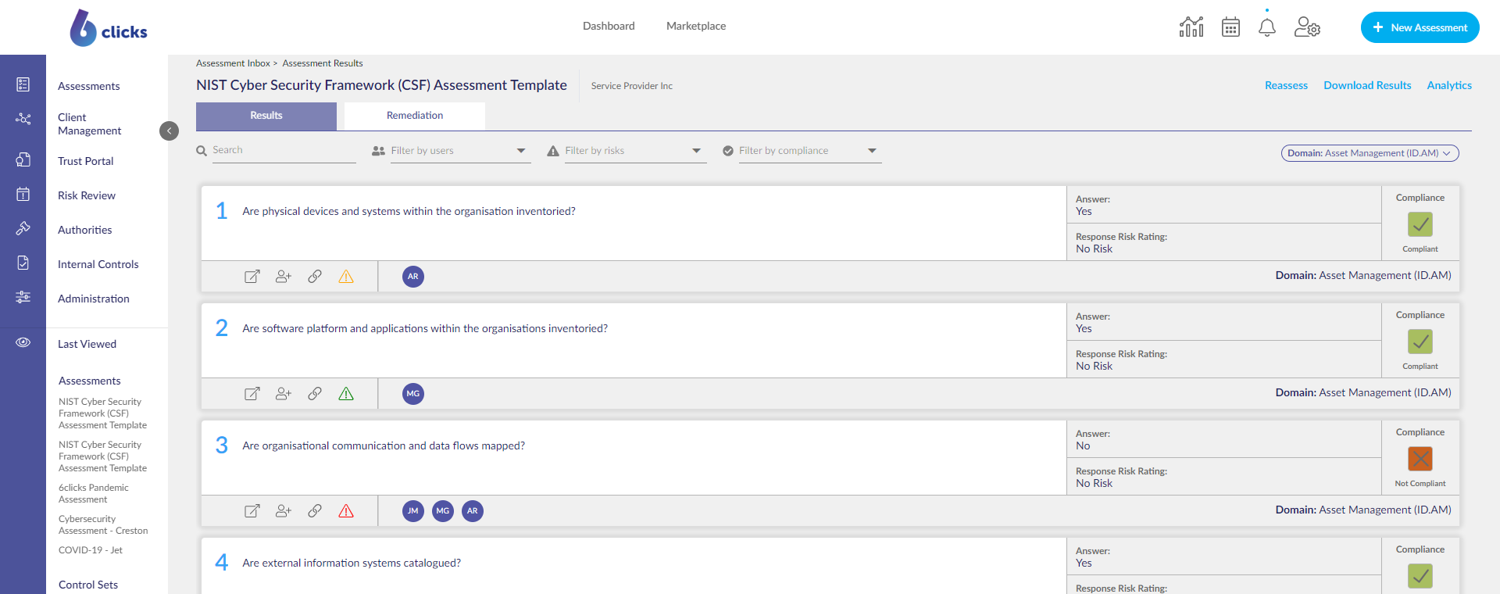This screenshot has height=594, width=1500.
Task: Switch to the Results tab
Action: 266,116
